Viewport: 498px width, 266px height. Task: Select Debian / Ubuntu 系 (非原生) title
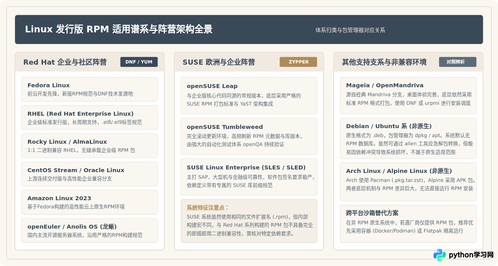tap(389, 126)
